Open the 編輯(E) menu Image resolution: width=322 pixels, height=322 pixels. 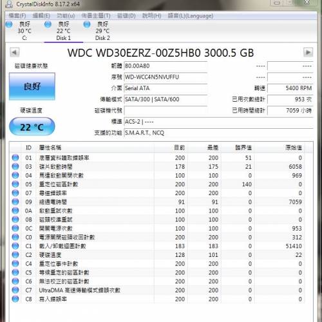coord(41,15)
